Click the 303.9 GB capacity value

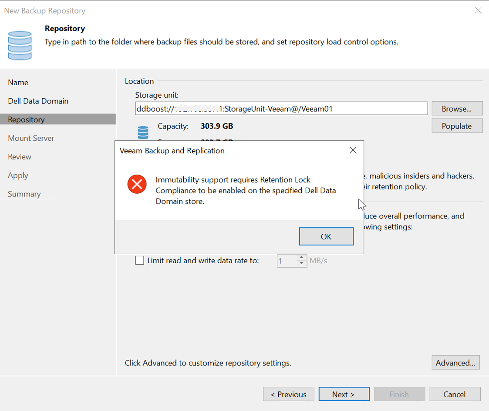[217, 126]
